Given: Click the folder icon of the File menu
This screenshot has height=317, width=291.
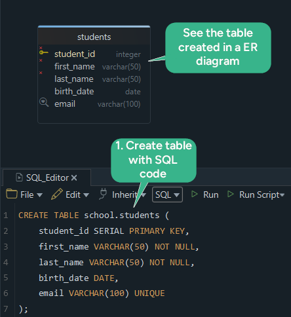Looking at the screenshot, I should point(12,194).
